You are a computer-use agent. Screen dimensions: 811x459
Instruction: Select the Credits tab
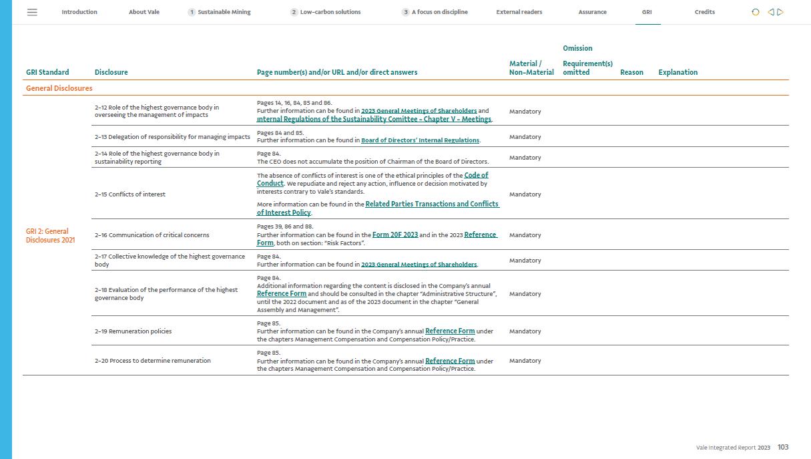click(x=704, y=12)
